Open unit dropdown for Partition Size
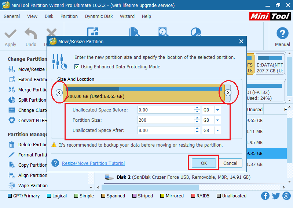Screen dimensions: 293x208 coord(217,120)
